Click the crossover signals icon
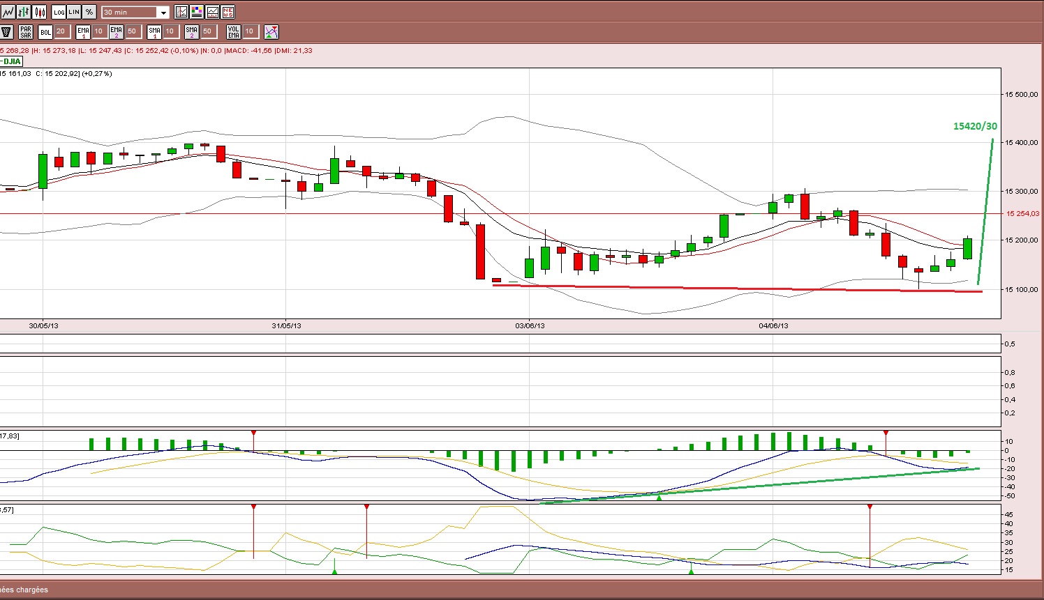Screen dimensions: 1044x600 tap(271, 31)
